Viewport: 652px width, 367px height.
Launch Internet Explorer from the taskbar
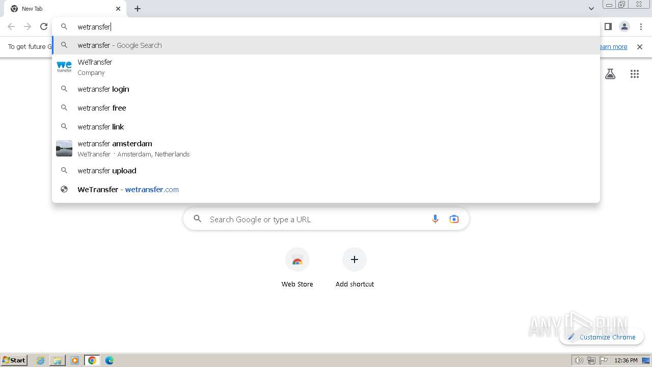(41, 360)
